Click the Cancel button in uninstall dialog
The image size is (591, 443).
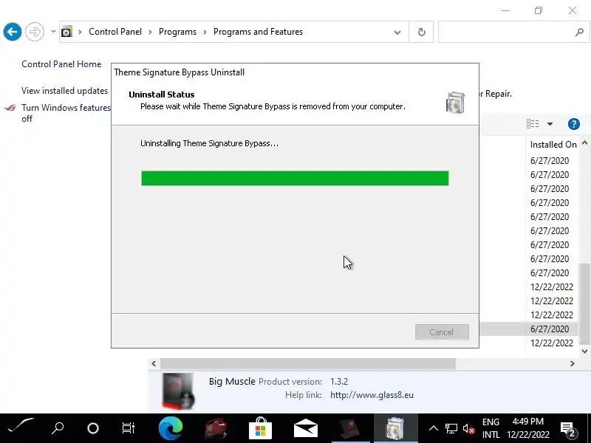pyautogui.click(x=442, y=332)
